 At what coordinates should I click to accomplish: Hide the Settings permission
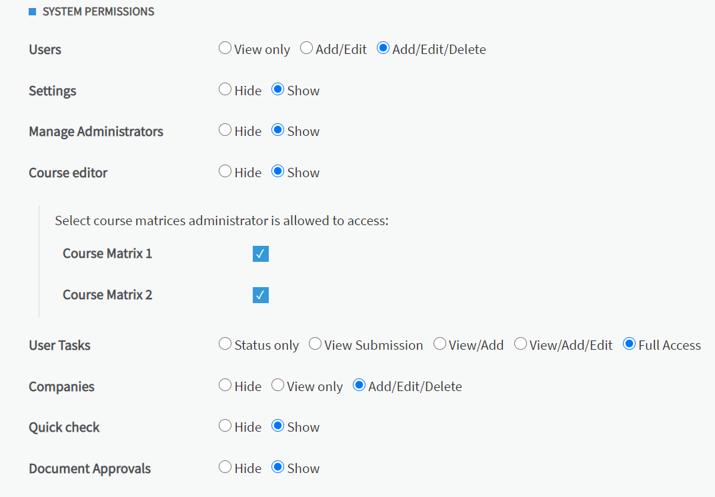[x=225, y=90]
